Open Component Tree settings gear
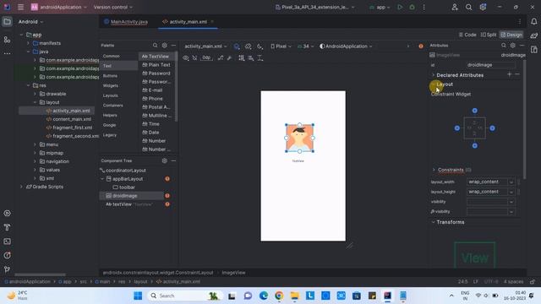The height and width of the screenshot is (304, 541). coord(165,160)
